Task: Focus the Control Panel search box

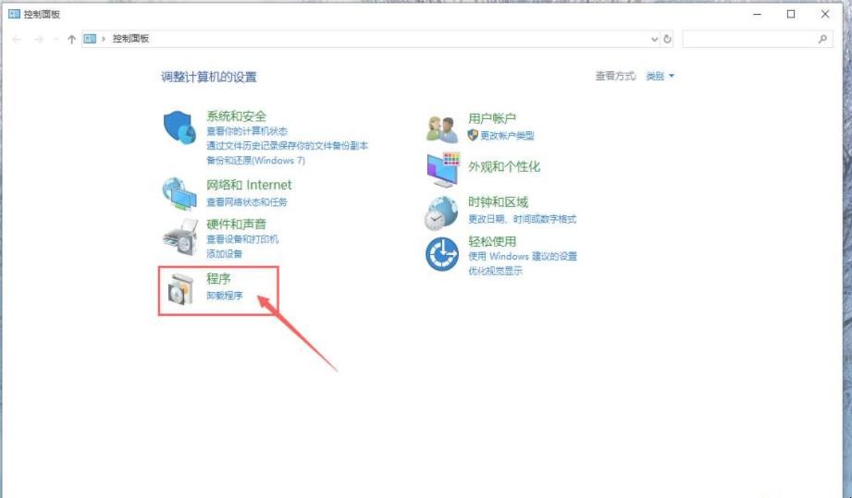Action: pyautogui.click(x=758, y=39)
